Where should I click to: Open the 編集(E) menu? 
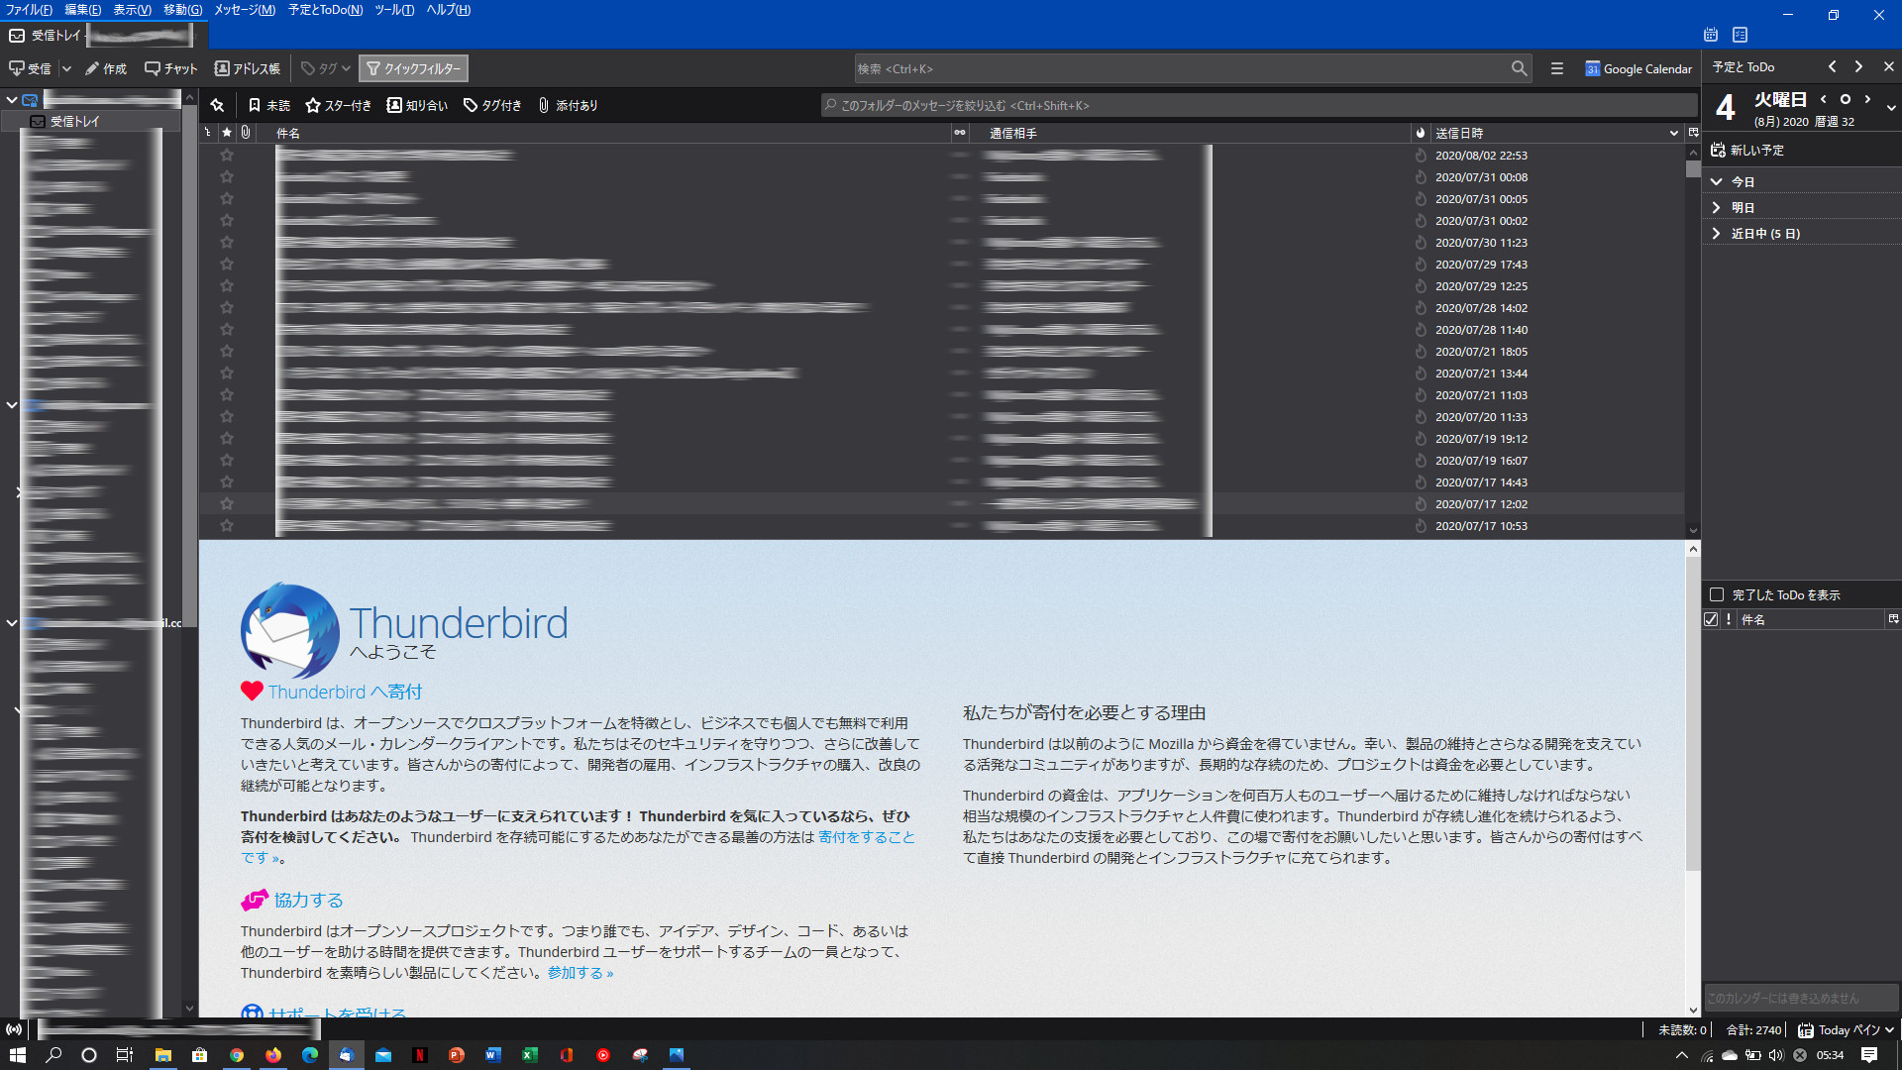tap(82, 10)
